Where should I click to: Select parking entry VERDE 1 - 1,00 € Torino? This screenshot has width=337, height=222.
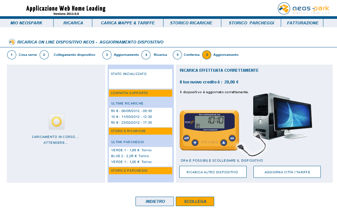click(x=131, y=162)
